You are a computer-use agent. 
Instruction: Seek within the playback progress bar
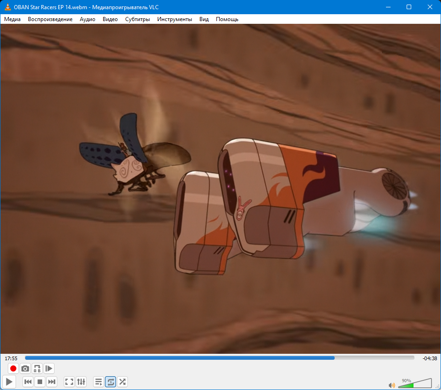220,357
